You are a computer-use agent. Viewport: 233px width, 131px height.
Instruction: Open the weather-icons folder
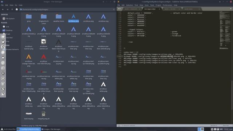click(x=59, y=18)
